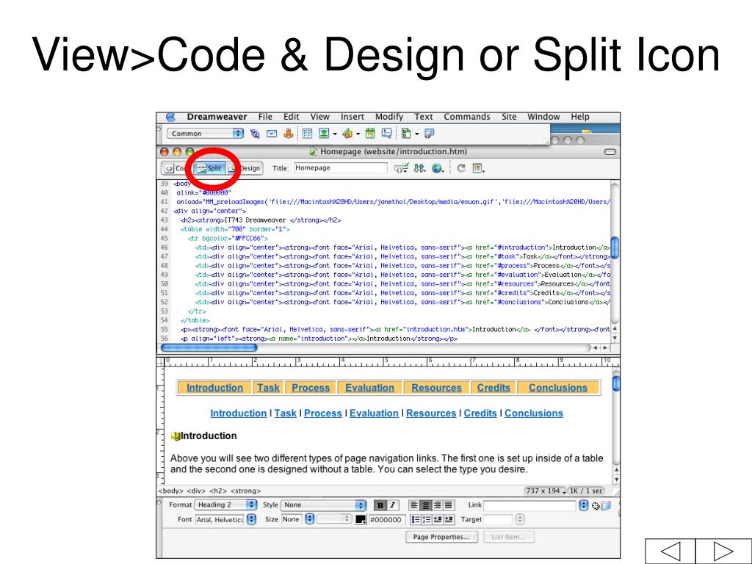
Task: Open the Style dropdown
Action: [x=324, y=505]
